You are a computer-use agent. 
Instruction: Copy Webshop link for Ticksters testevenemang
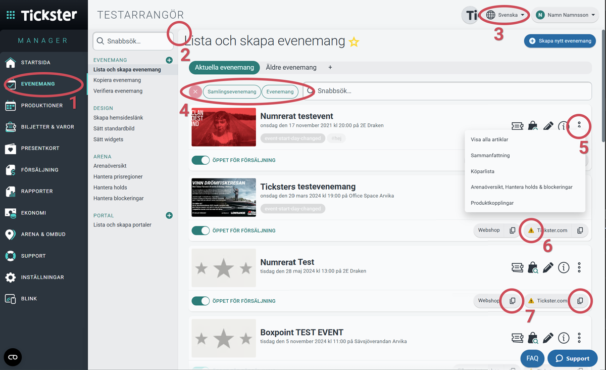click(512, 230)
